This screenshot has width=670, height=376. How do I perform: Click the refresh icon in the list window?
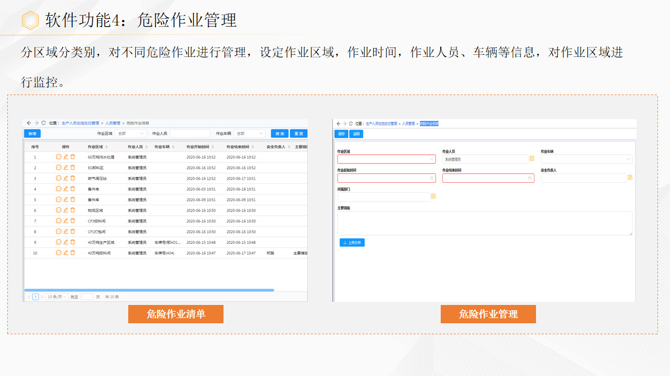(x=43, y=123)
